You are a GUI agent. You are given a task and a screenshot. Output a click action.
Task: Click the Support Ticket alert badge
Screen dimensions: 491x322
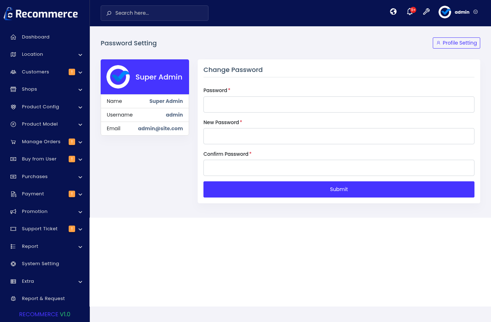[x=72, y=229]
